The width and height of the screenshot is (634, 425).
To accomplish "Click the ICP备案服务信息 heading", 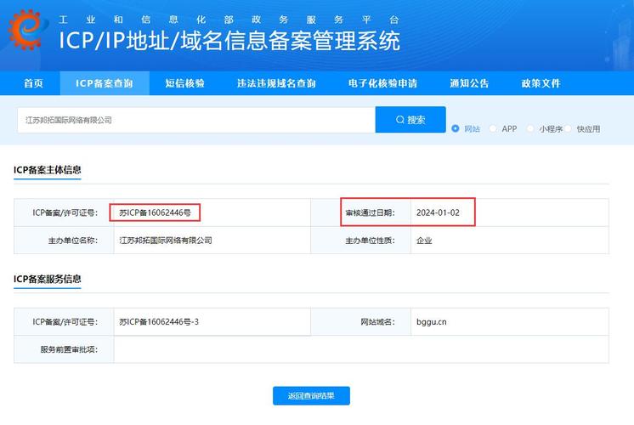I will click(x=48, y=279).
